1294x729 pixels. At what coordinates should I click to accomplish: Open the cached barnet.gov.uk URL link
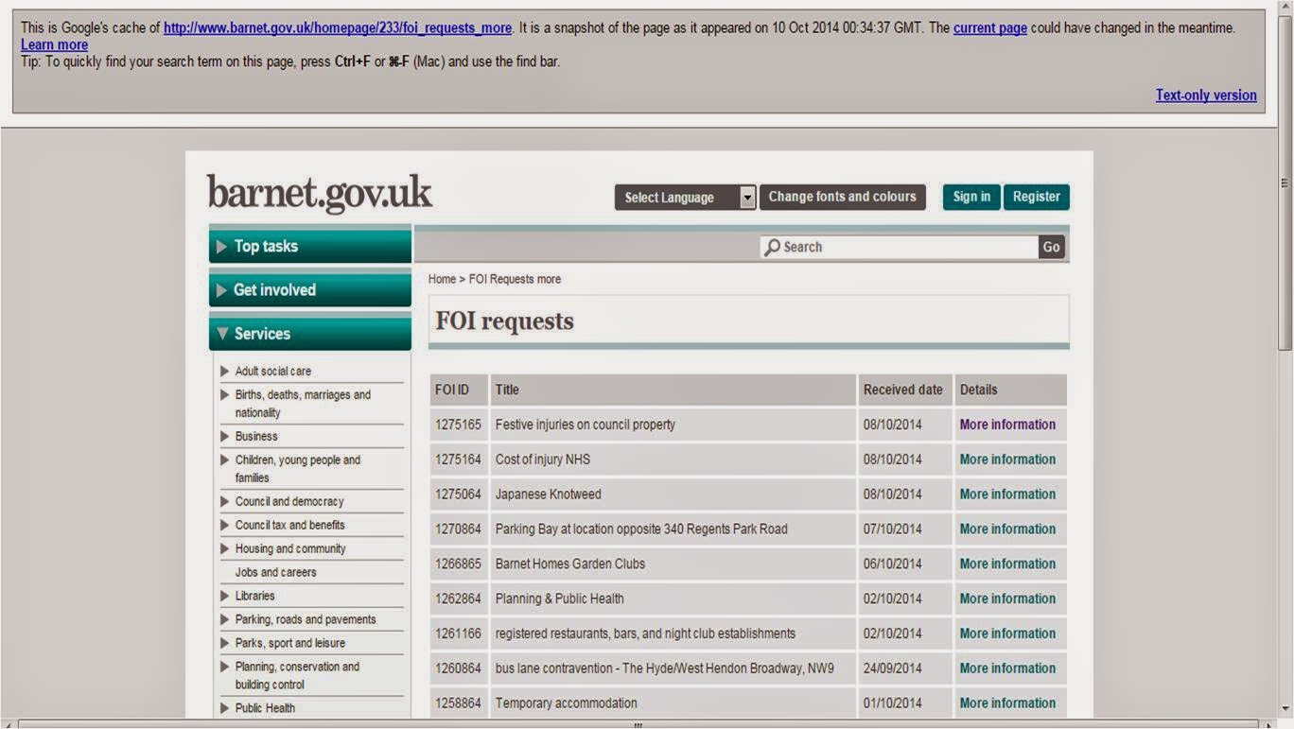338,28
